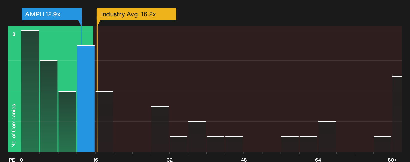410x162 pixels.
Task: Click the PE axis label 64
Action: pos(318,160)
